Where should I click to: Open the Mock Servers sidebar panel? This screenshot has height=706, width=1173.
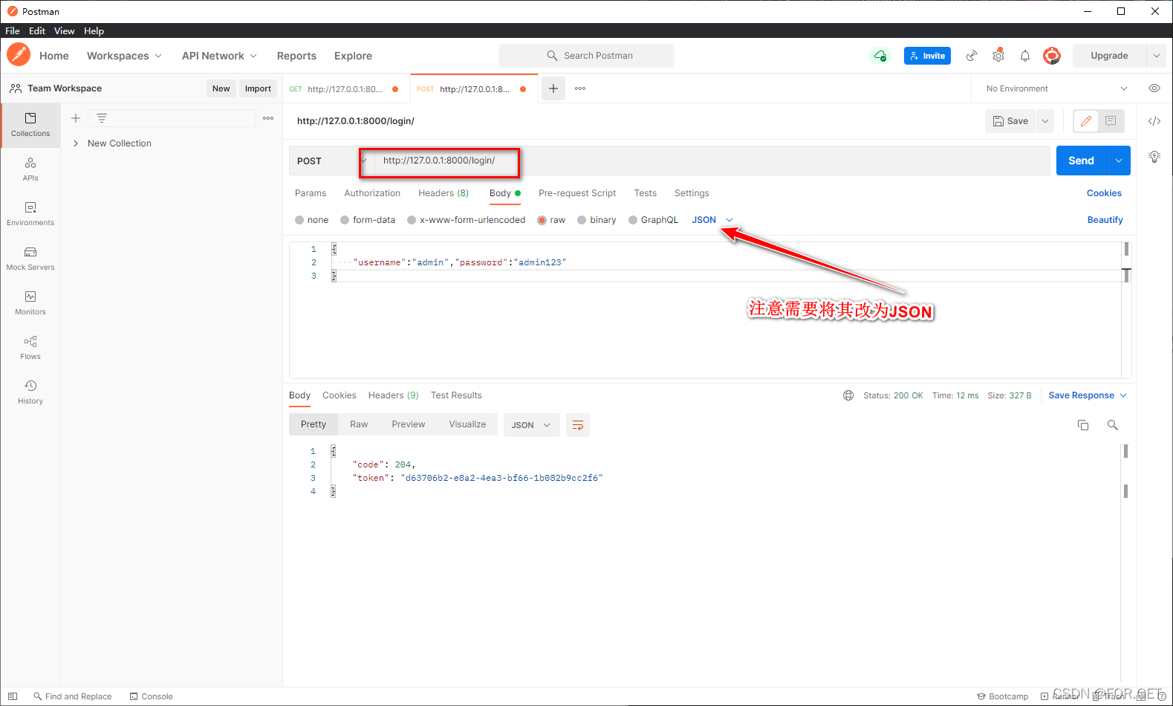[30, 259]
